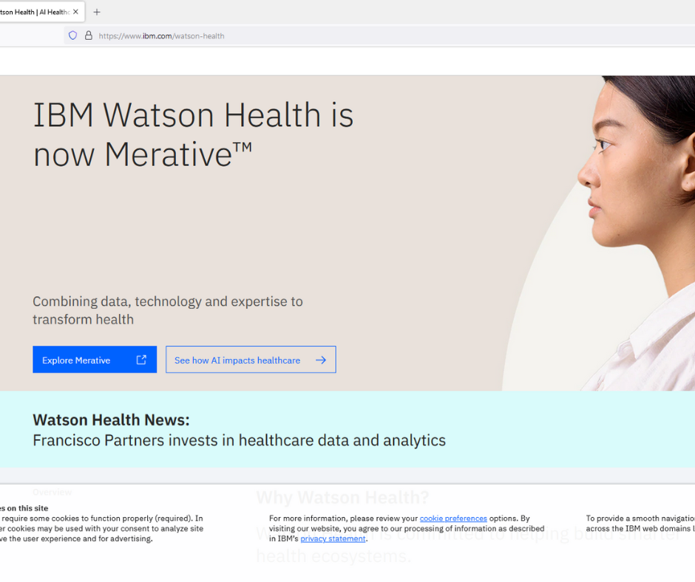Click the site security padlock icon
695x582 pixels.
[89, 35]
